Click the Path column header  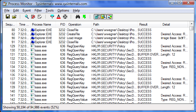(x=114, y=24)
